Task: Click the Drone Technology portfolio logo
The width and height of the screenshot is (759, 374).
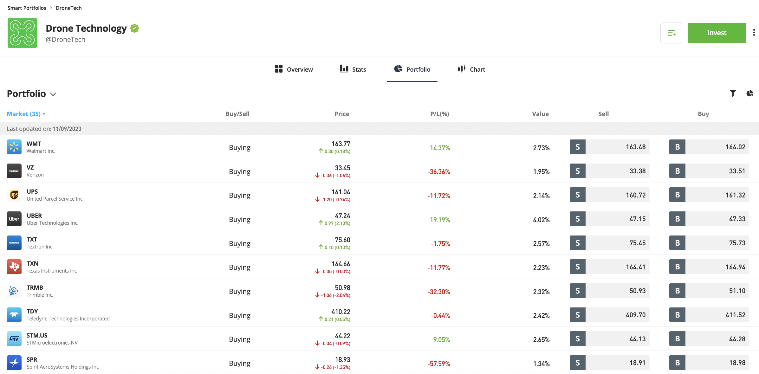Action: point(22,33)
